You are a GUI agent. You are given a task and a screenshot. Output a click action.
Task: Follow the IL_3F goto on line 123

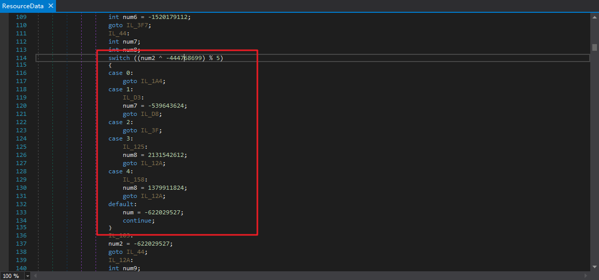tap(150, 130)
